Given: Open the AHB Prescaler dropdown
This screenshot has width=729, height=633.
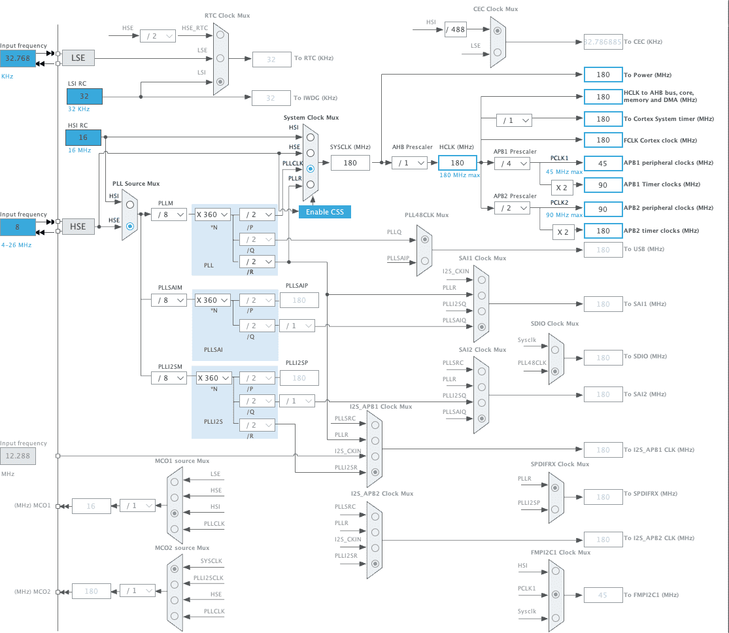Looking at the screenshot, I should pyautogui.click(x=409, y=163).
